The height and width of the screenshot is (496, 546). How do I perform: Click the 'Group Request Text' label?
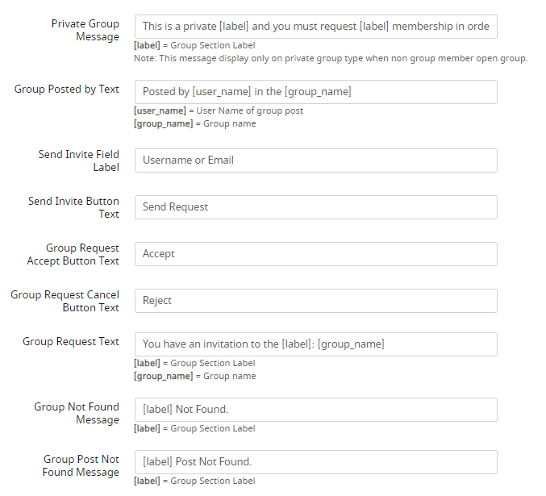(x=71, y=342)
